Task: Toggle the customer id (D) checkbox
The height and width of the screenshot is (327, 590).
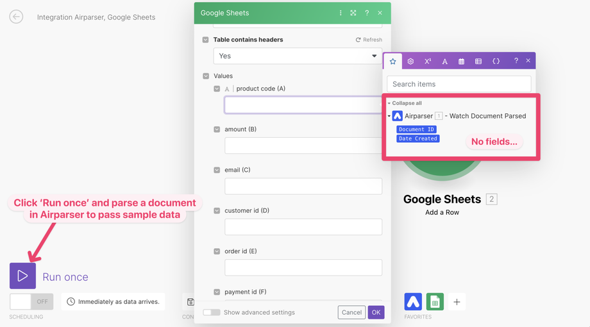Action: click(217, 211)
